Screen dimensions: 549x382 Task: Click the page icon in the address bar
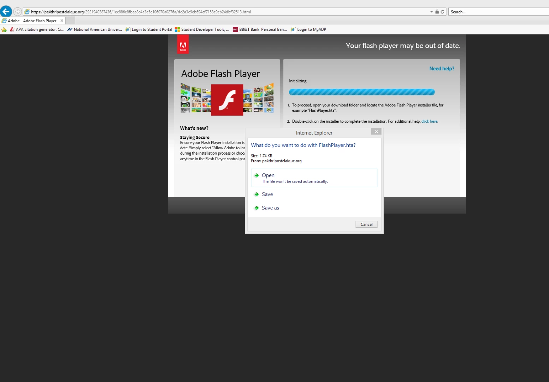pos(27,12)
